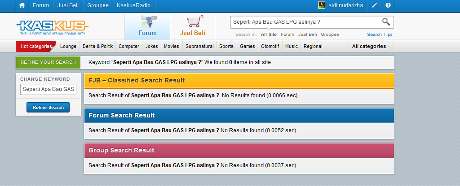The width and height of the screenshot is (460, 186).
Task: Open the Games category
Action: tap(248, 46)
